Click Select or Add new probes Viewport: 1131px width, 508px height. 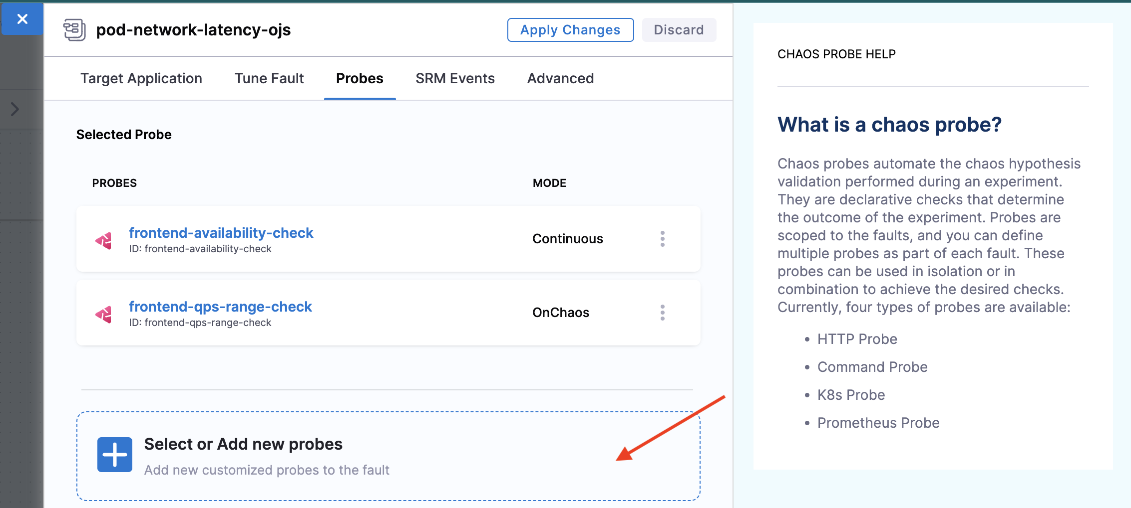pos(243,444)
